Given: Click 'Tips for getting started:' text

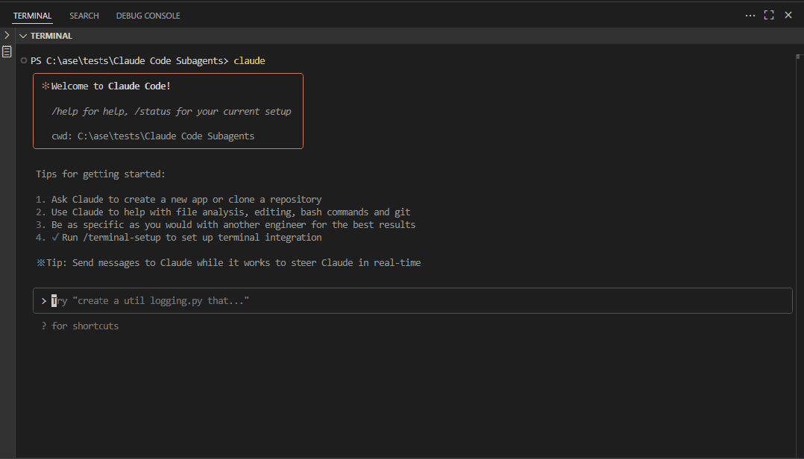Looking at the screenshot, I should click(x=101, y=174).
